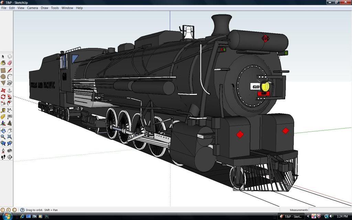Pick the Circle drawing tool
The height and width of the screenshot is (220, 352).
point(3,77)
